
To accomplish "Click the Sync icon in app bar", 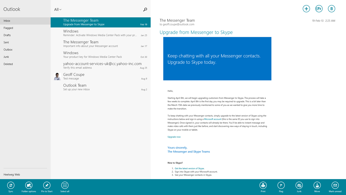I will point(11,185).
